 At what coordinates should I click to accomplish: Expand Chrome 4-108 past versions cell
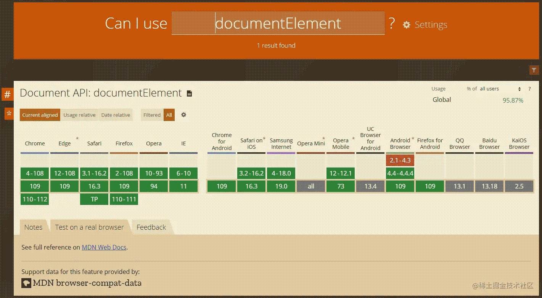coord(35,173)
